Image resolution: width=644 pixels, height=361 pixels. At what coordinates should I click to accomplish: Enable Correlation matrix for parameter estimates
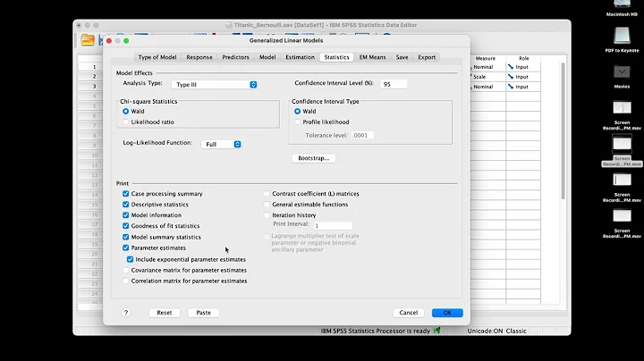pos(126,281)
